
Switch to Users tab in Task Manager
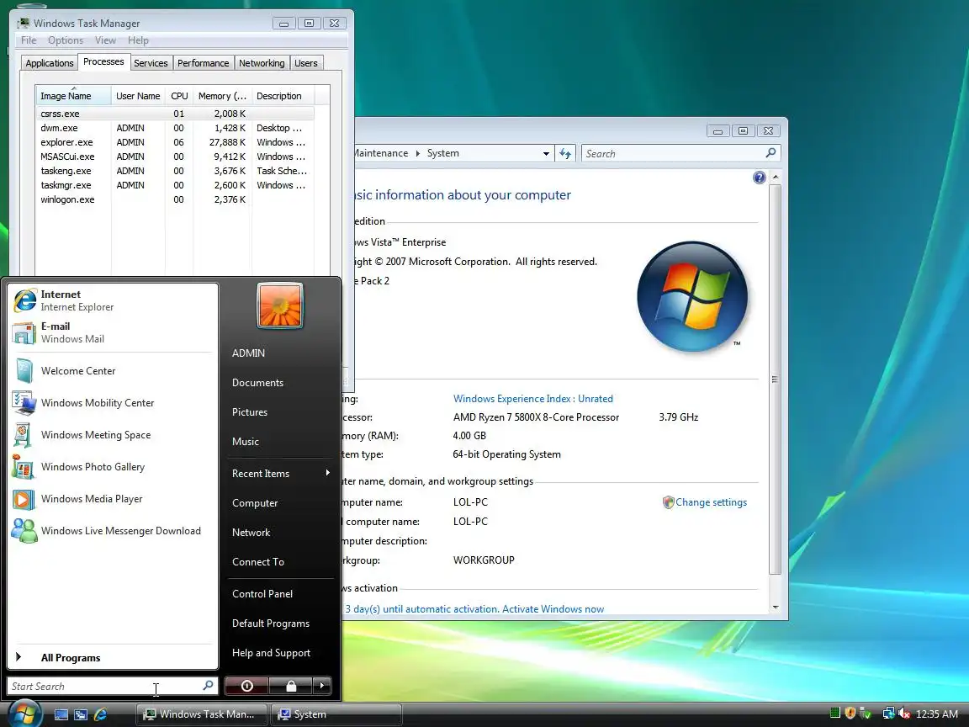point(306,63)
